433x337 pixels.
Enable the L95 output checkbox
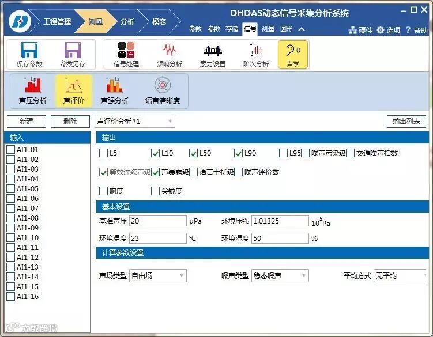(x=283, y=153)
